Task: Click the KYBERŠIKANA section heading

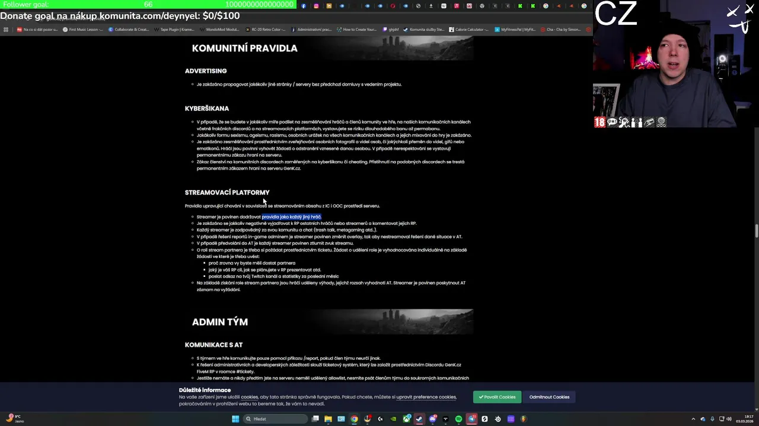Action: point(207,108)
